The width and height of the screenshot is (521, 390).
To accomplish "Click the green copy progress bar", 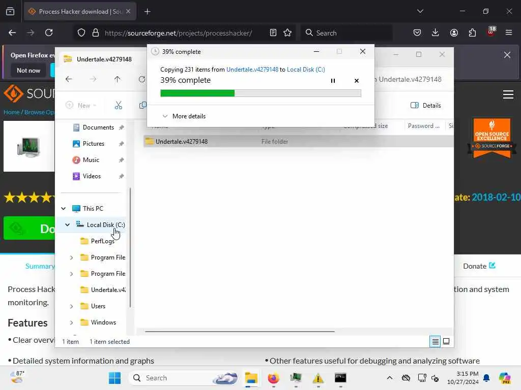I will [260, 93].
